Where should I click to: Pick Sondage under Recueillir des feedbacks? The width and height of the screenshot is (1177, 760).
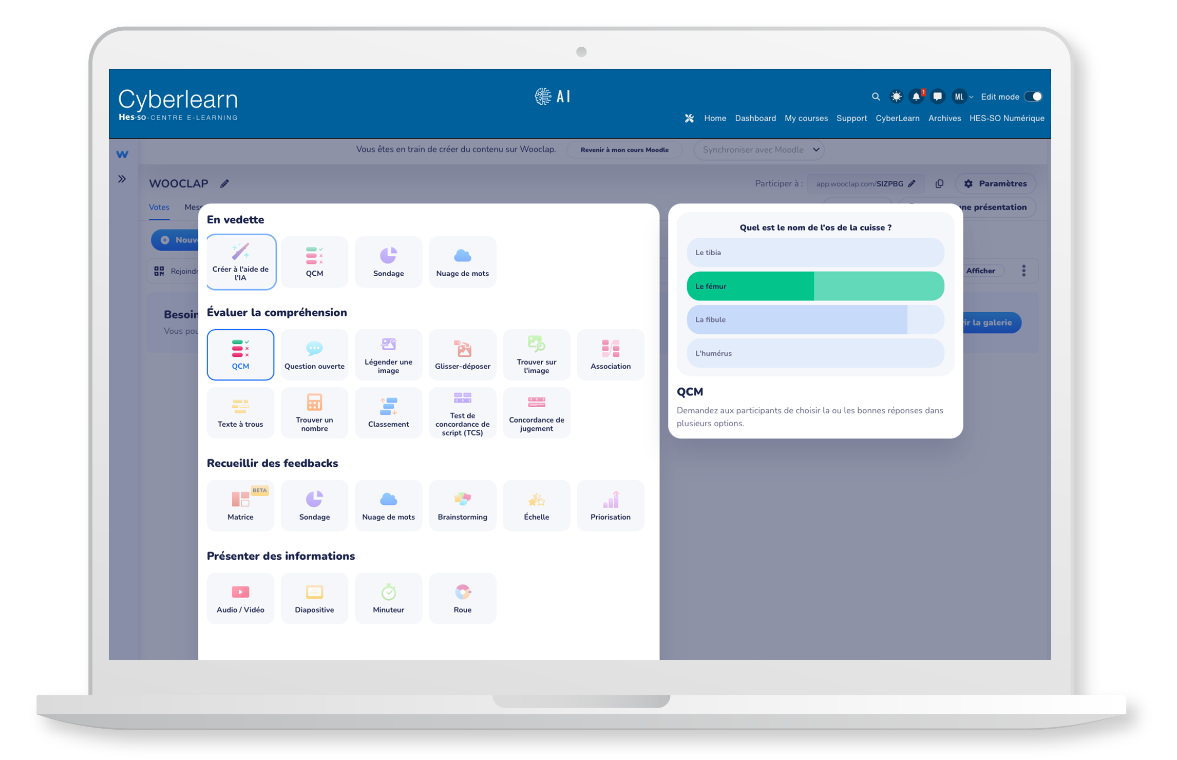click(x=314, y=506)
